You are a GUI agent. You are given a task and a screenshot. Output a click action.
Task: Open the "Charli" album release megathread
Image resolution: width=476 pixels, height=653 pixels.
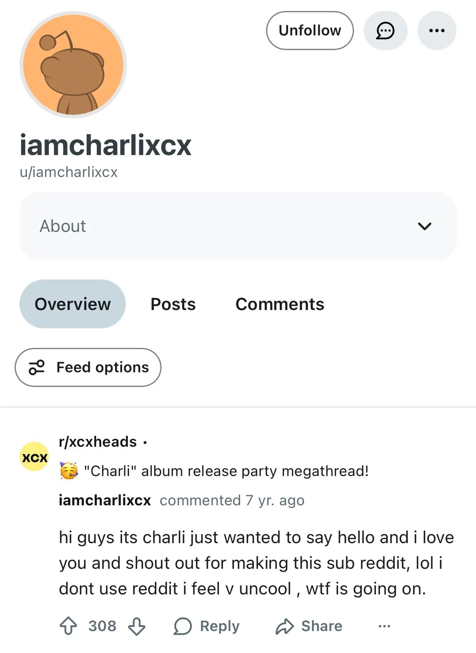click(226, 471)
